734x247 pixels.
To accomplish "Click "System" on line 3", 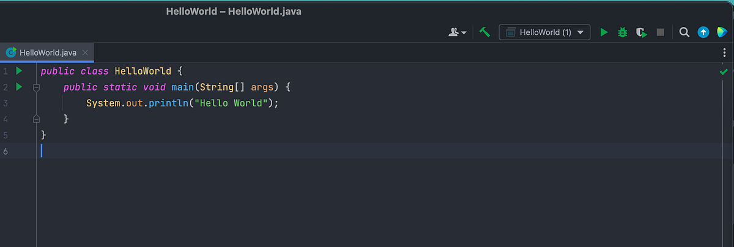I will click(x=103, y=103).
